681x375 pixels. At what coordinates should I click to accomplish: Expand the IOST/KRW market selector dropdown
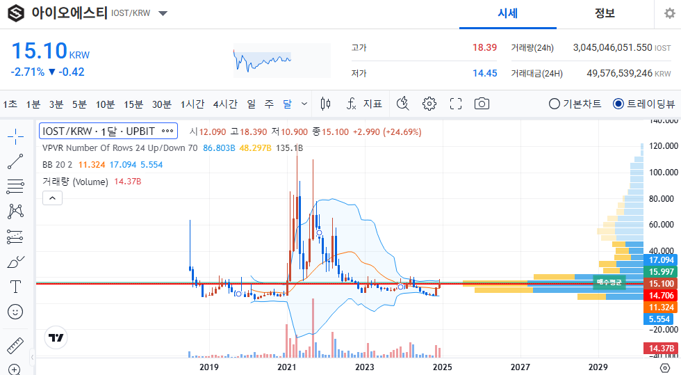click(x=163, y=13)
